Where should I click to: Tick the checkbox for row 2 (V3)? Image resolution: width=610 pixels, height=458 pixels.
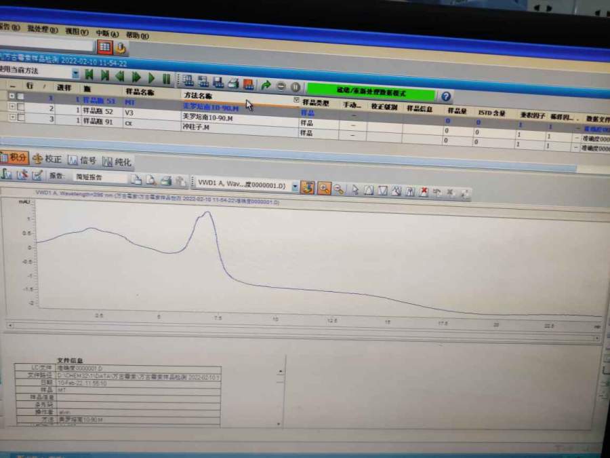20,107
